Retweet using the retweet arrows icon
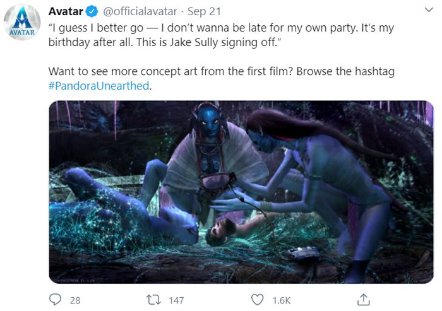The width and height of the screenshot is (442, 311). pos(153,300)
